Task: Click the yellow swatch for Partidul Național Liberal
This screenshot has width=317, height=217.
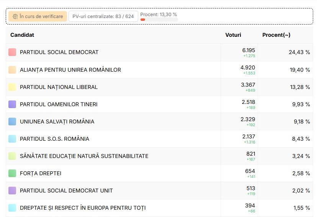Action: [x=12, y=87]
